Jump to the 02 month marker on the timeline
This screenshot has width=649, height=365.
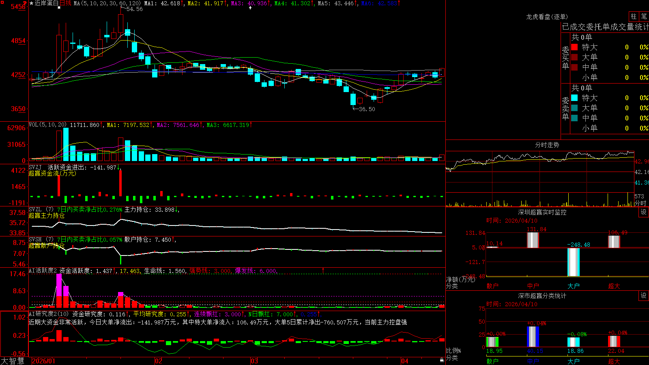click(159, 361)
